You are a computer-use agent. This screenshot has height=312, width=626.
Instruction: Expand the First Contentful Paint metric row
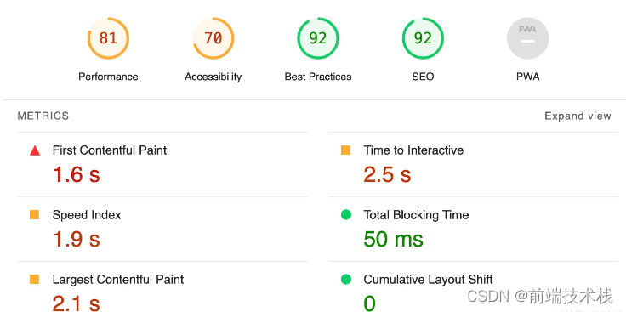click(x=162, y=164)
